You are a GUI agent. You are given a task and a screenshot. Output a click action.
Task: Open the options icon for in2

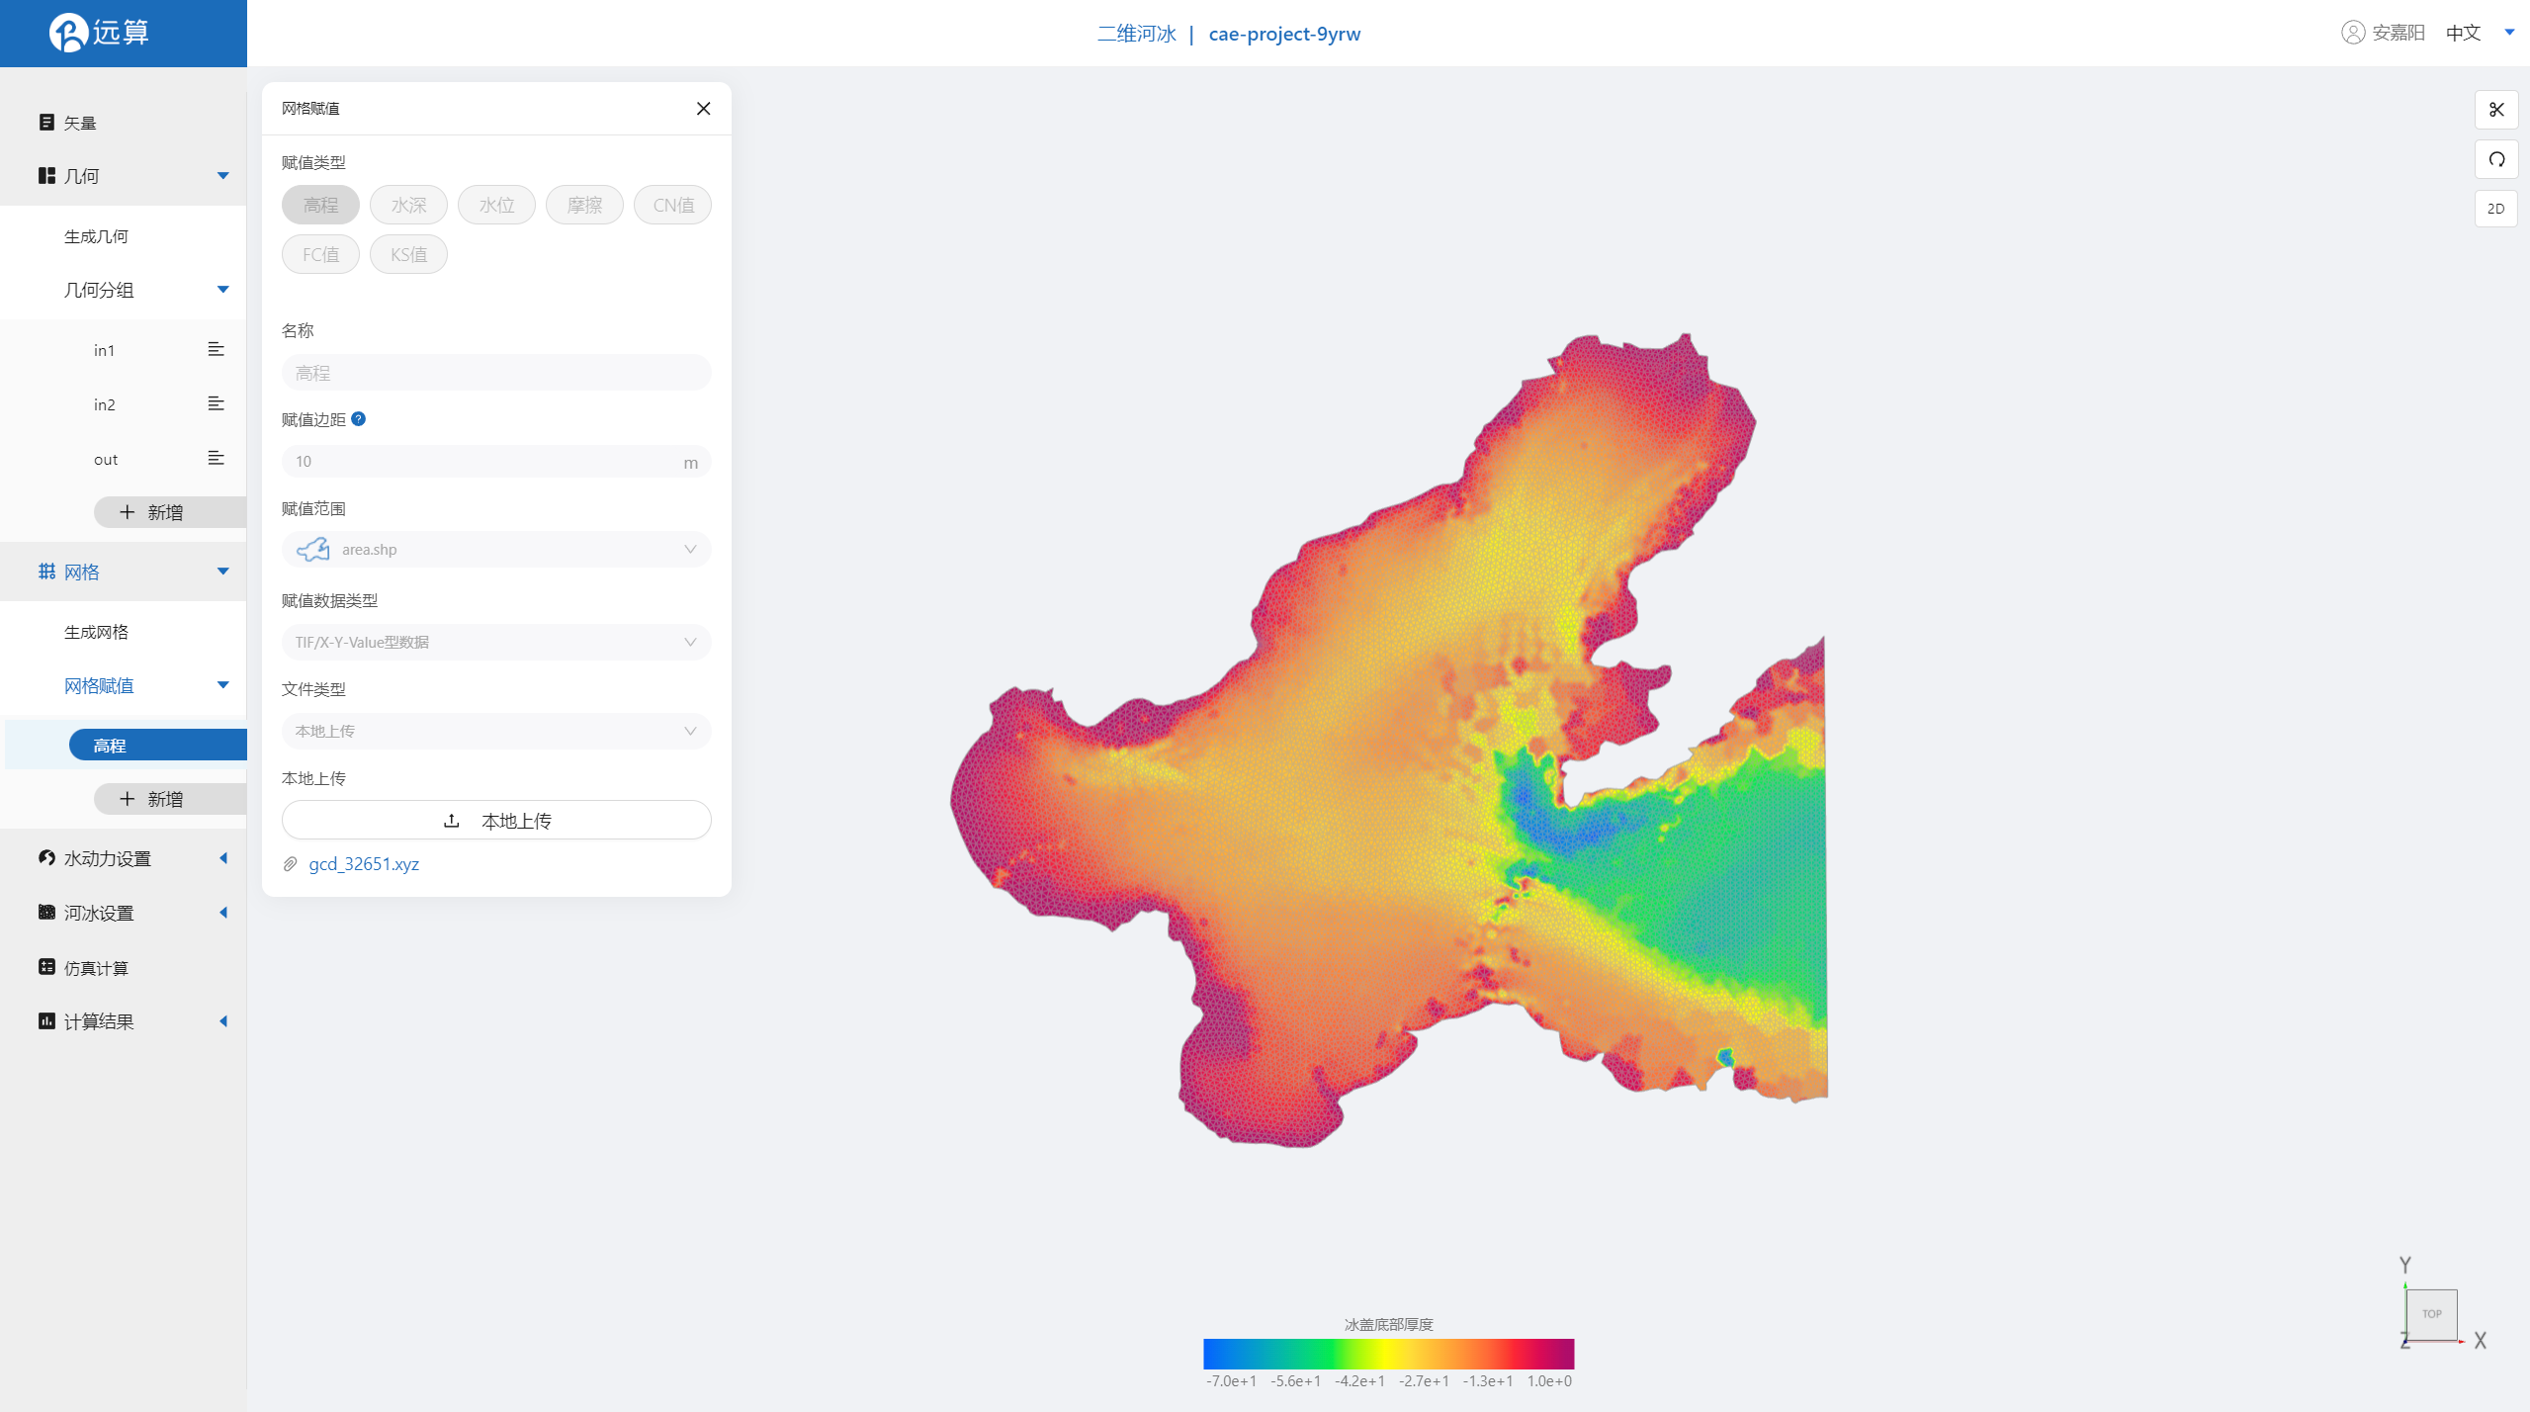(x=216, y=403)
